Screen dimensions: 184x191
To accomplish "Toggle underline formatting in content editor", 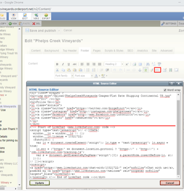I will 69,64.
